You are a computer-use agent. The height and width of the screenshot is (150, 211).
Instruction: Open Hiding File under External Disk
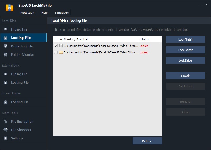tap(23, 74)
